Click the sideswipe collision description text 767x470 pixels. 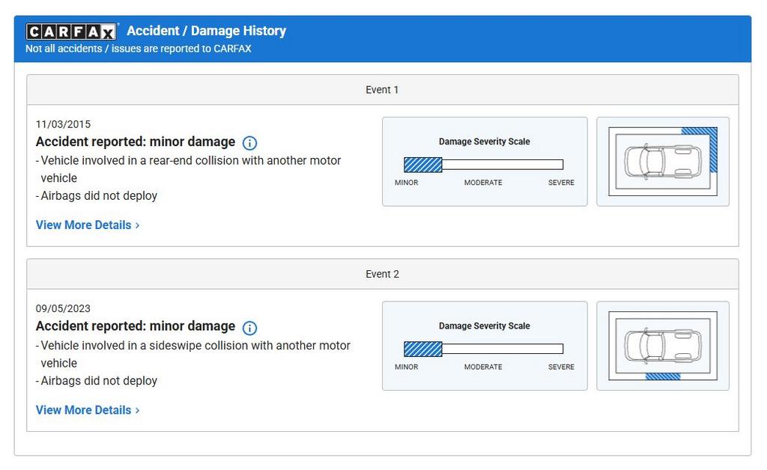[x=195, y=346]
